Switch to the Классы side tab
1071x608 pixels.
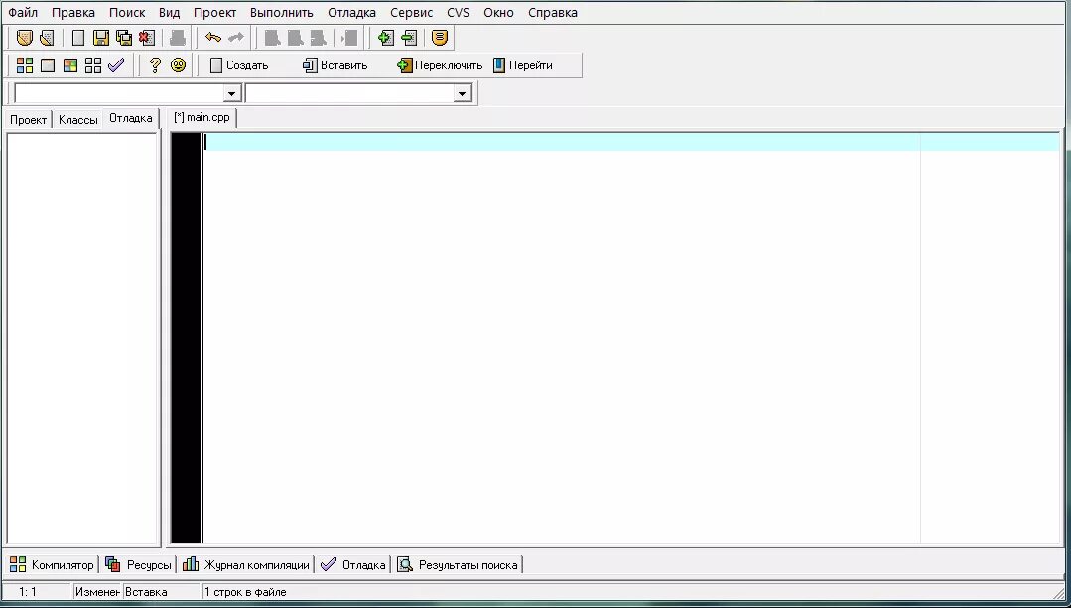point(77,119)
